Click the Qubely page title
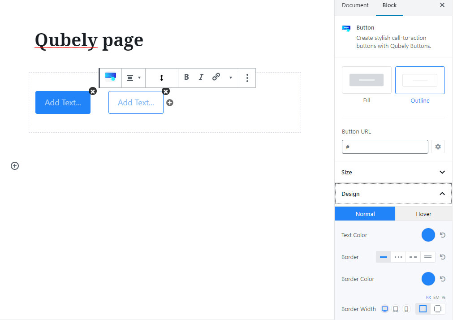 pyautogui.click(x=89, y=40)
